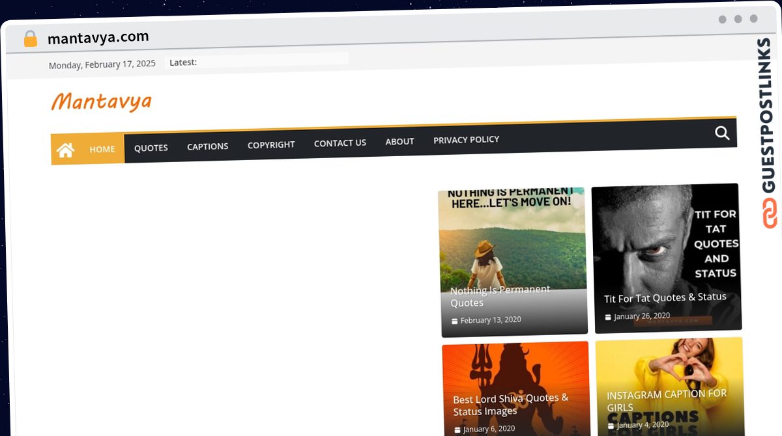The height and width of the screenshot is (436, 782).
Task: Click the padlock icon beside the URL
Action: [30, 39]
